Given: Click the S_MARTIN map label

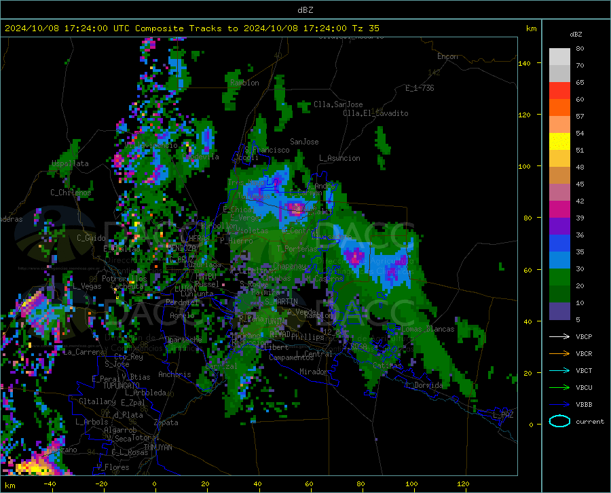Looking at the screenshot, I should [281, 302].
